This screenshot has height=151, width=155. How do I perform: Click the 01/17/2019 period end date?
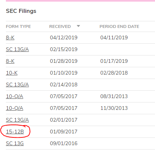[x=114, y=61]
